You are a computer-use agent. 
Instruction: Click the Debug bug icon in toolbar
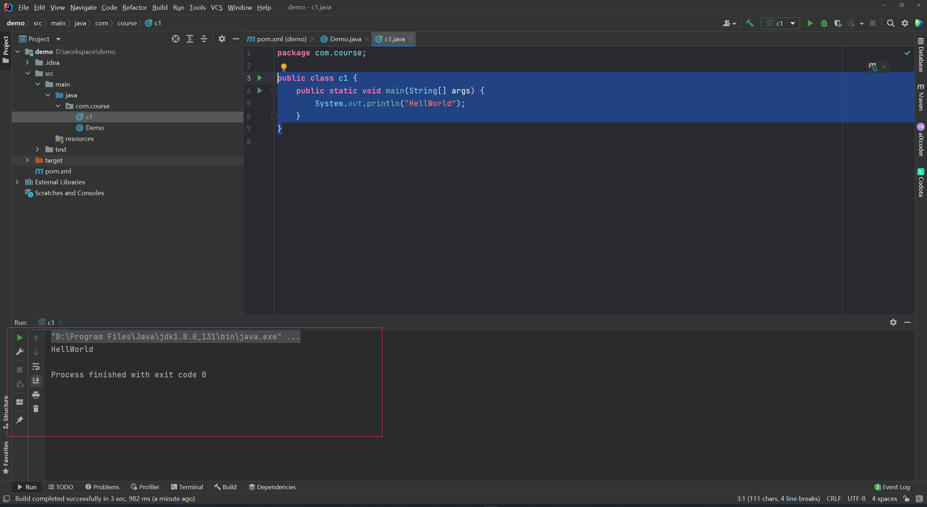pos(824,23)
